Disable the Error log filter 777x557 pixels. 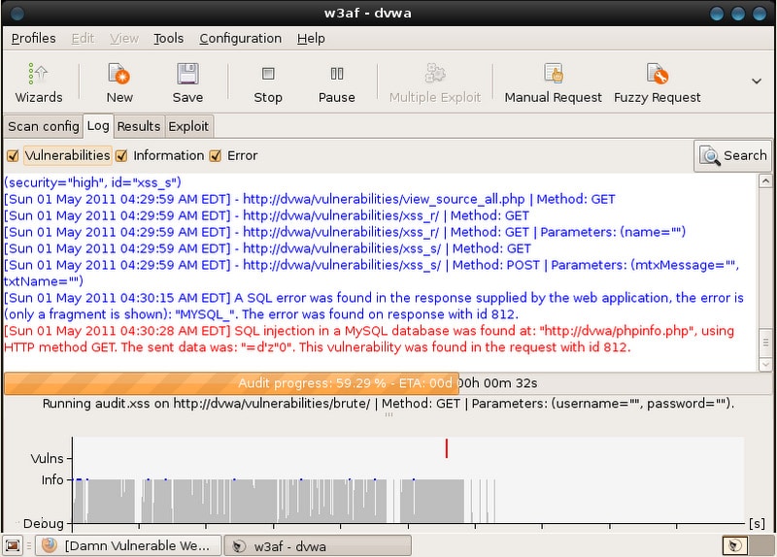[x=217, y=155]
